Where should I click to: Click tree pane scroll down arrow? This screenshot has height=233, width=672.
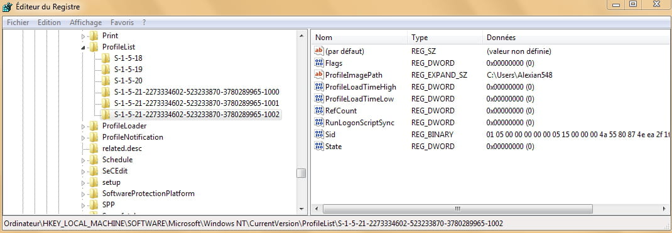point(301,209)
